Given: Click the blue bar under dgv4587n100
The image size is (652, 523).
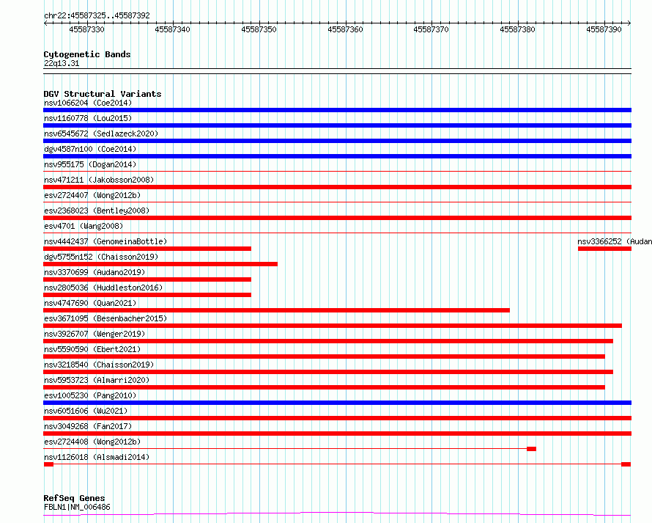Looking at the screenshot, I should pyautogui.click(x=337, y=156).
